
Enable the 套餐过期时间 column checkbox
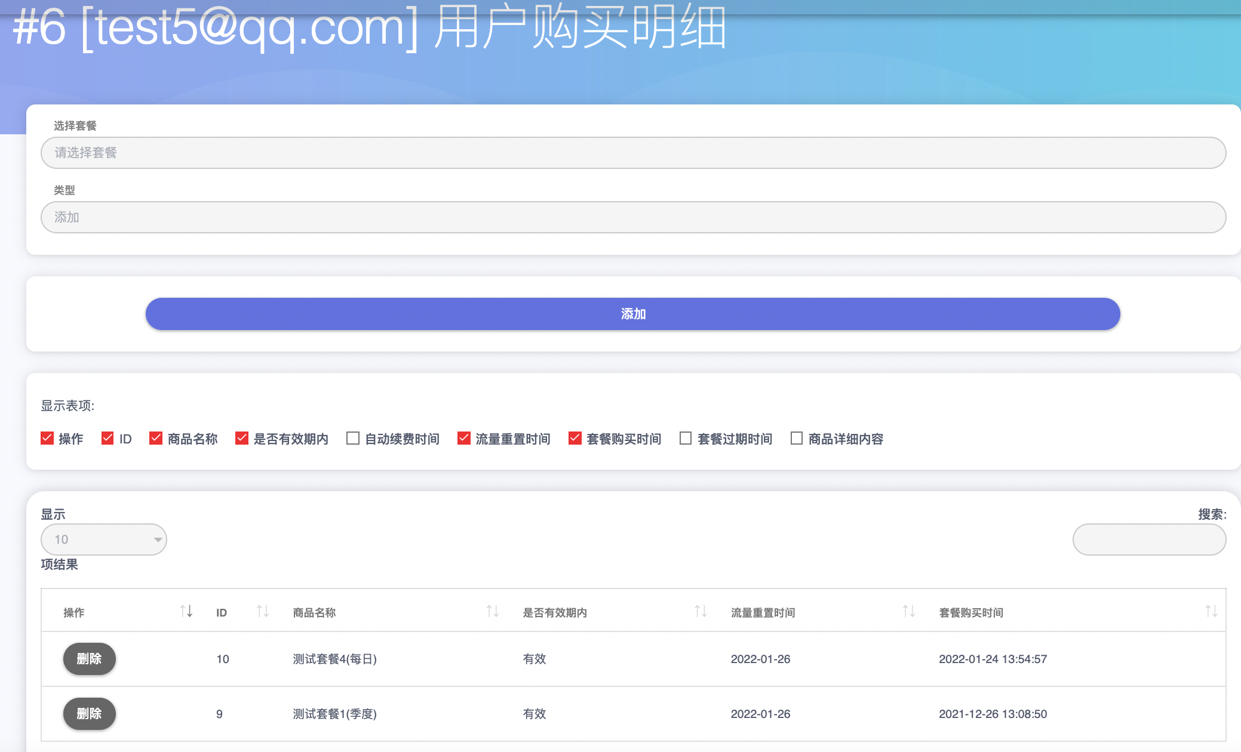(x=684, y=438)
